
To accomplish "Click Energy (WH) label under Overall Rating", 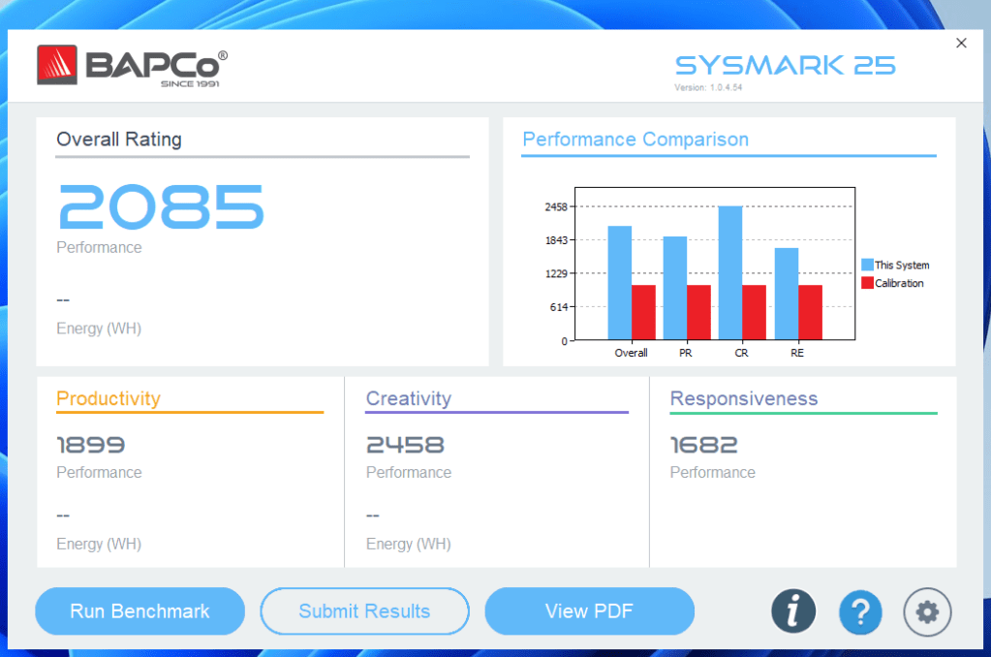I will [99, 328].
